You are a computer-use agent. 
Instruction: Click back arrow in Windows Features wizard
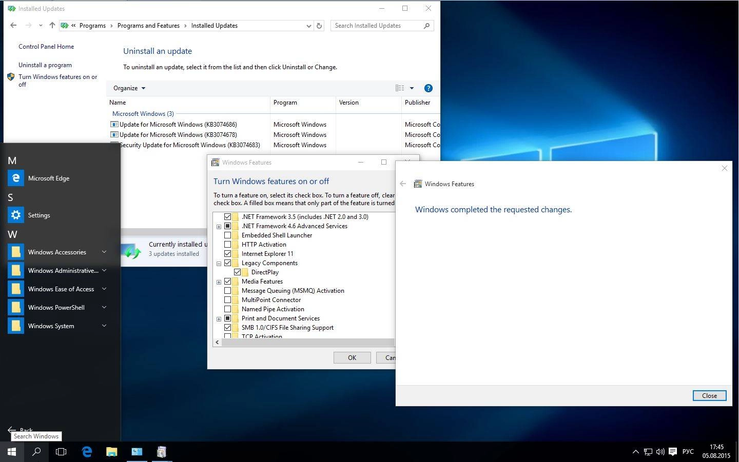(403, 184)
